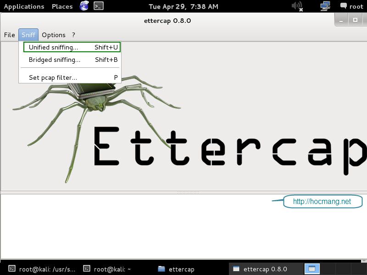Switch to the ettercap folder window task
367x275 pixels.
pos(176,269)
